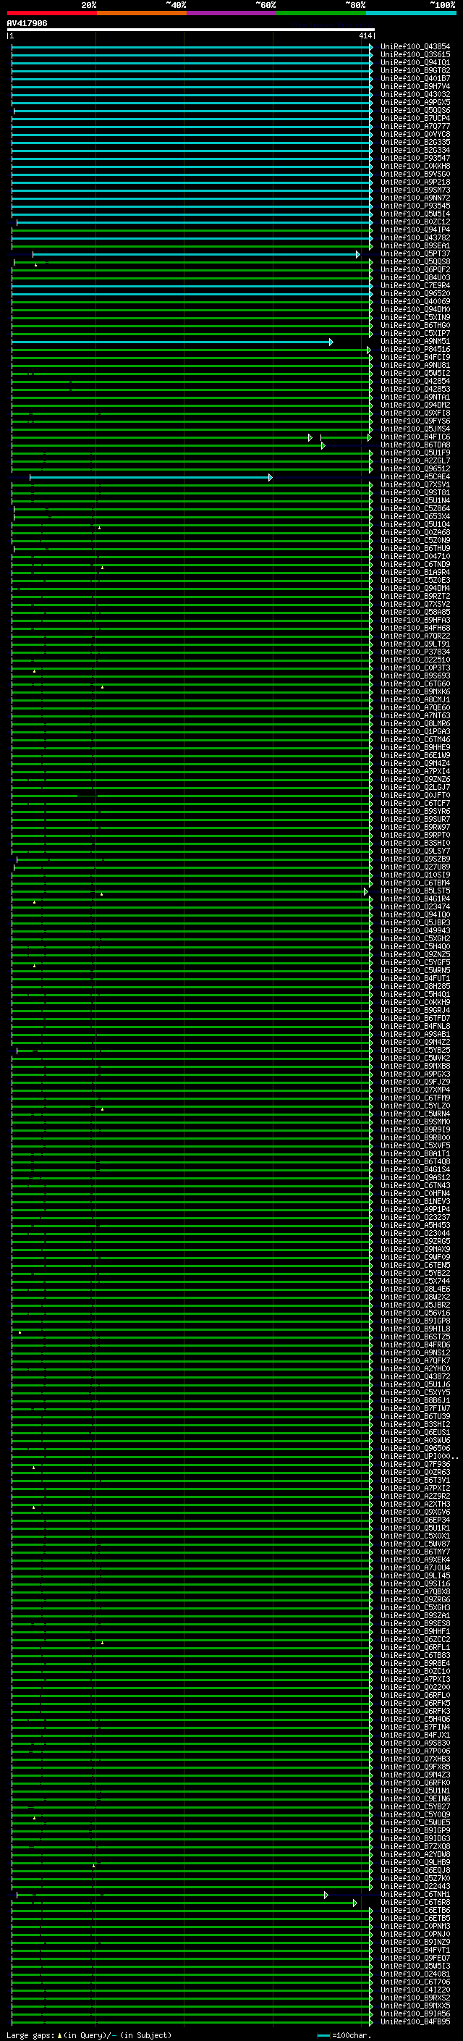Image resolution: width=463 pixels, height=2041 pixels.
Task: Click the cyan ~100% identity color segment
Action: 411,13
